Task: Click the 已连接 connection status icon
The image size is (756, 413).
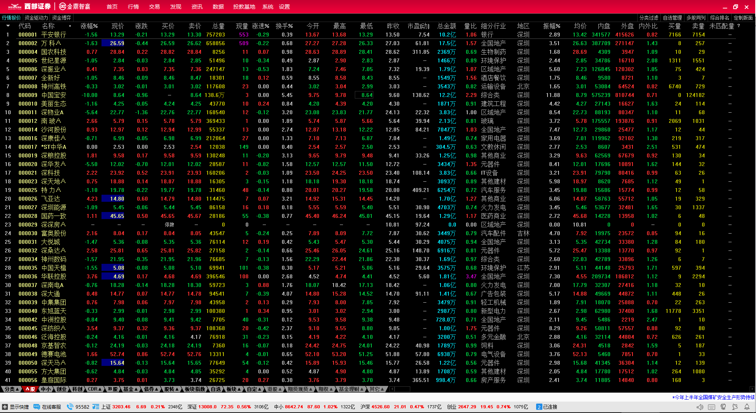Action: 539,407
